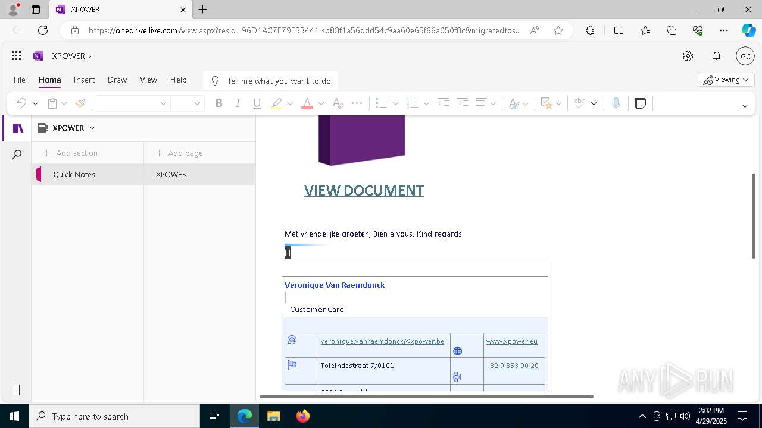Open the www.xpower.eu link

coord(512,341)
